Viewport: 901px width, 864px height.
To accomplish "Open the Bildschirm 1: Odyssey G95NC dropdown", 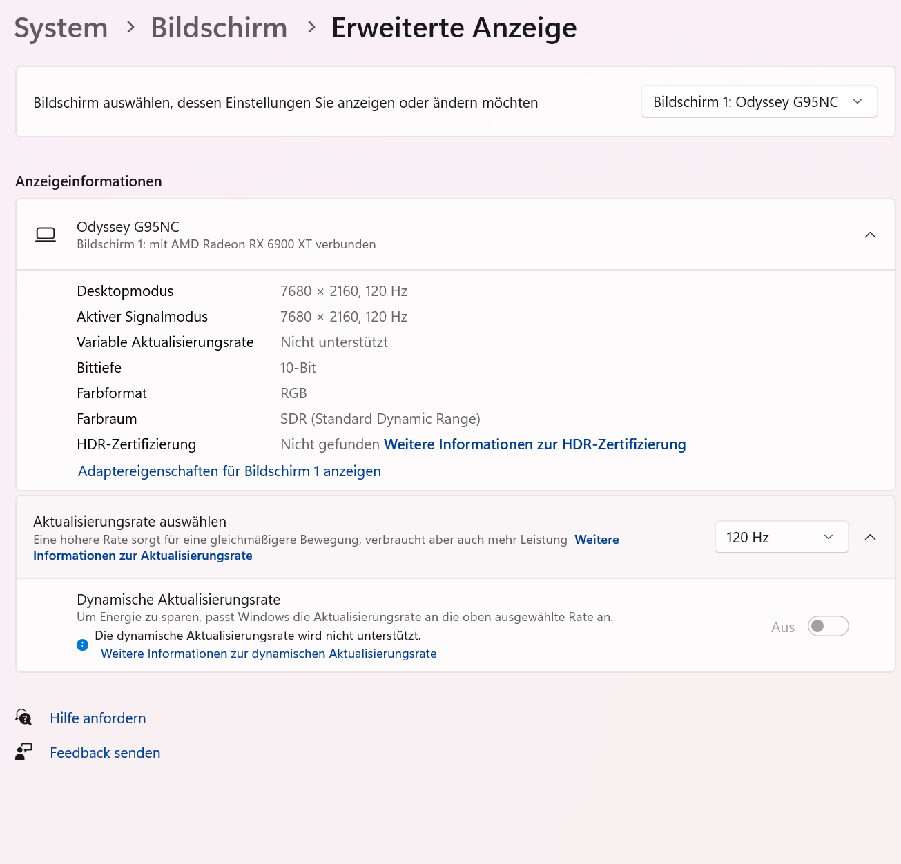I will pyautogui.click(x=759, y=102).
